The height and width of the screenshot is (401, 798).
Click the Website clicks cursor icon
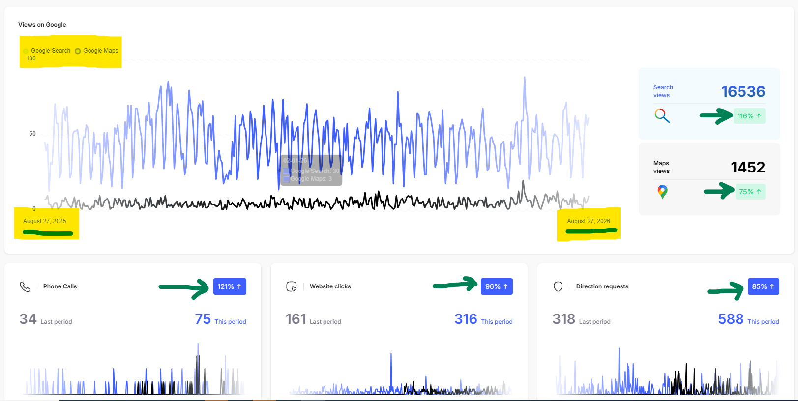(x=292, y=286)
